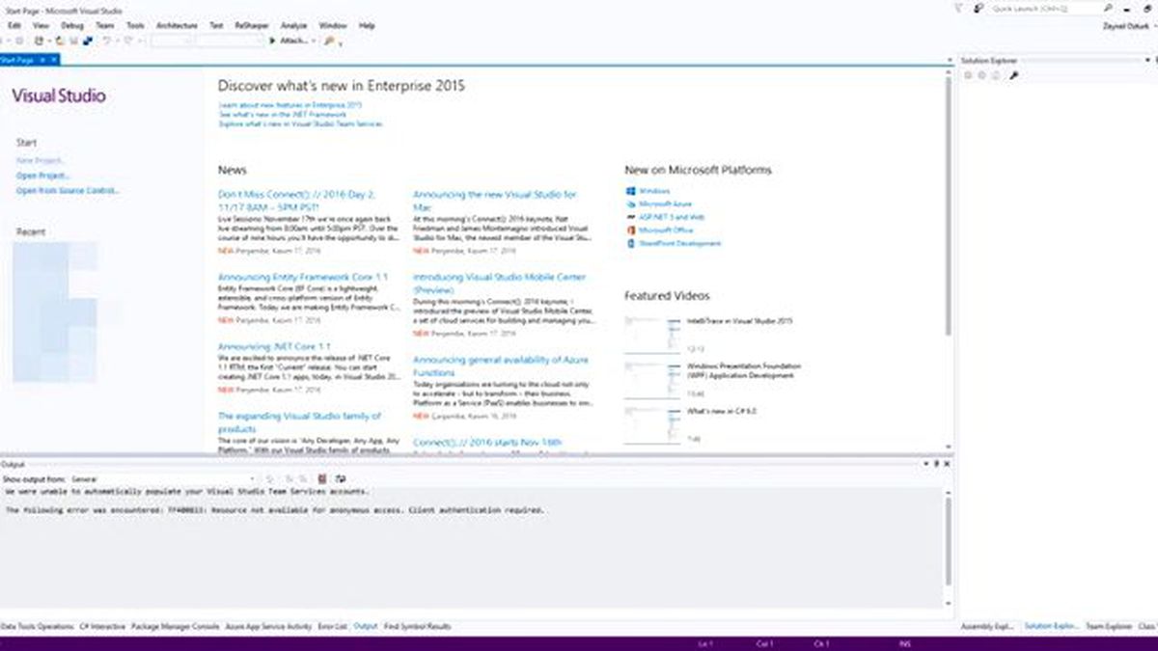Switch to Error List tab
This screenshot has width=1158, height=651.
(x=332, y=627)
